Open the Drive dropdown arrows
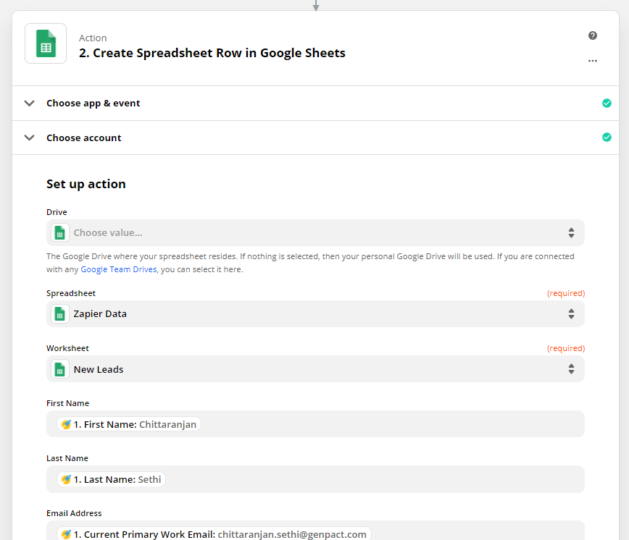This screenshot has height=540, width=629. tap(571, 233)
